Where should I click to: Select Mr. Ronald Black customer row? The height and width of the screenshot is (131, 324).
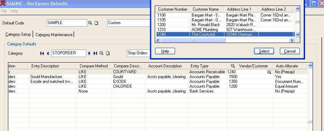[225, 25]
